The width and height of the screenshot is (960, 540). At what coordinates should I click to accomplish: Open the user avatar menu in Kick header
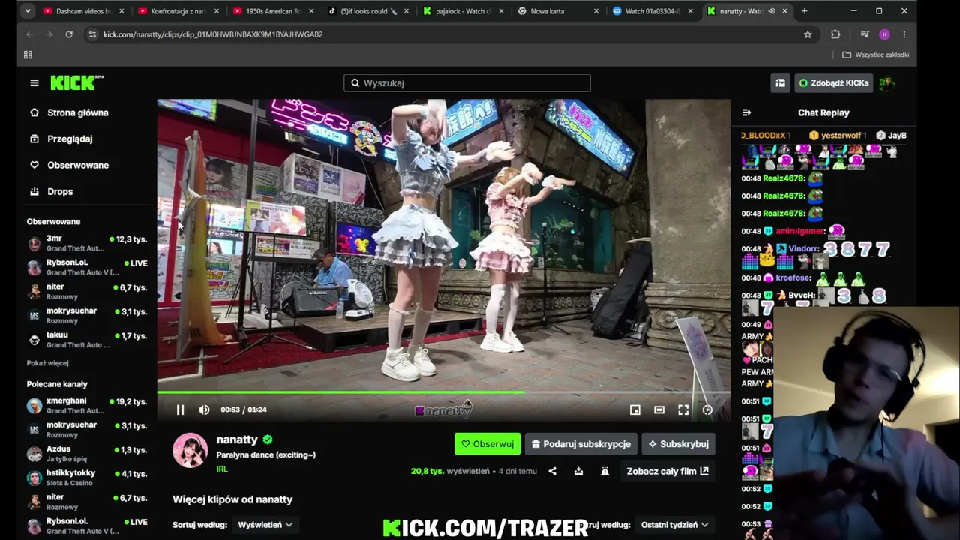[887, 83]
